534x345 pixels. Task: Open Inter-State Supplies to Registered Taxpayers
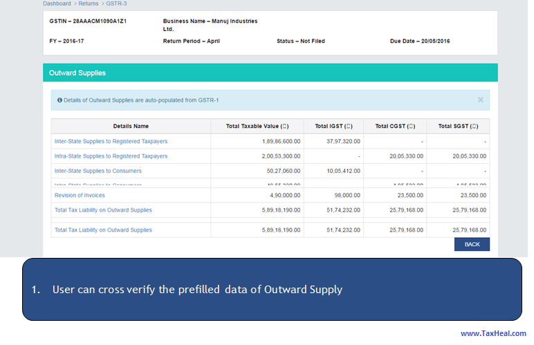[x=111, y=141]
